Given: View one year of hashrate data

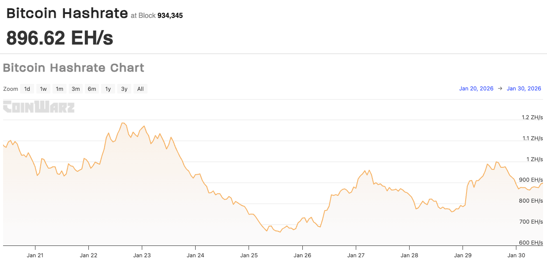Looking at the screenshot, I should [x=108, y=88].
